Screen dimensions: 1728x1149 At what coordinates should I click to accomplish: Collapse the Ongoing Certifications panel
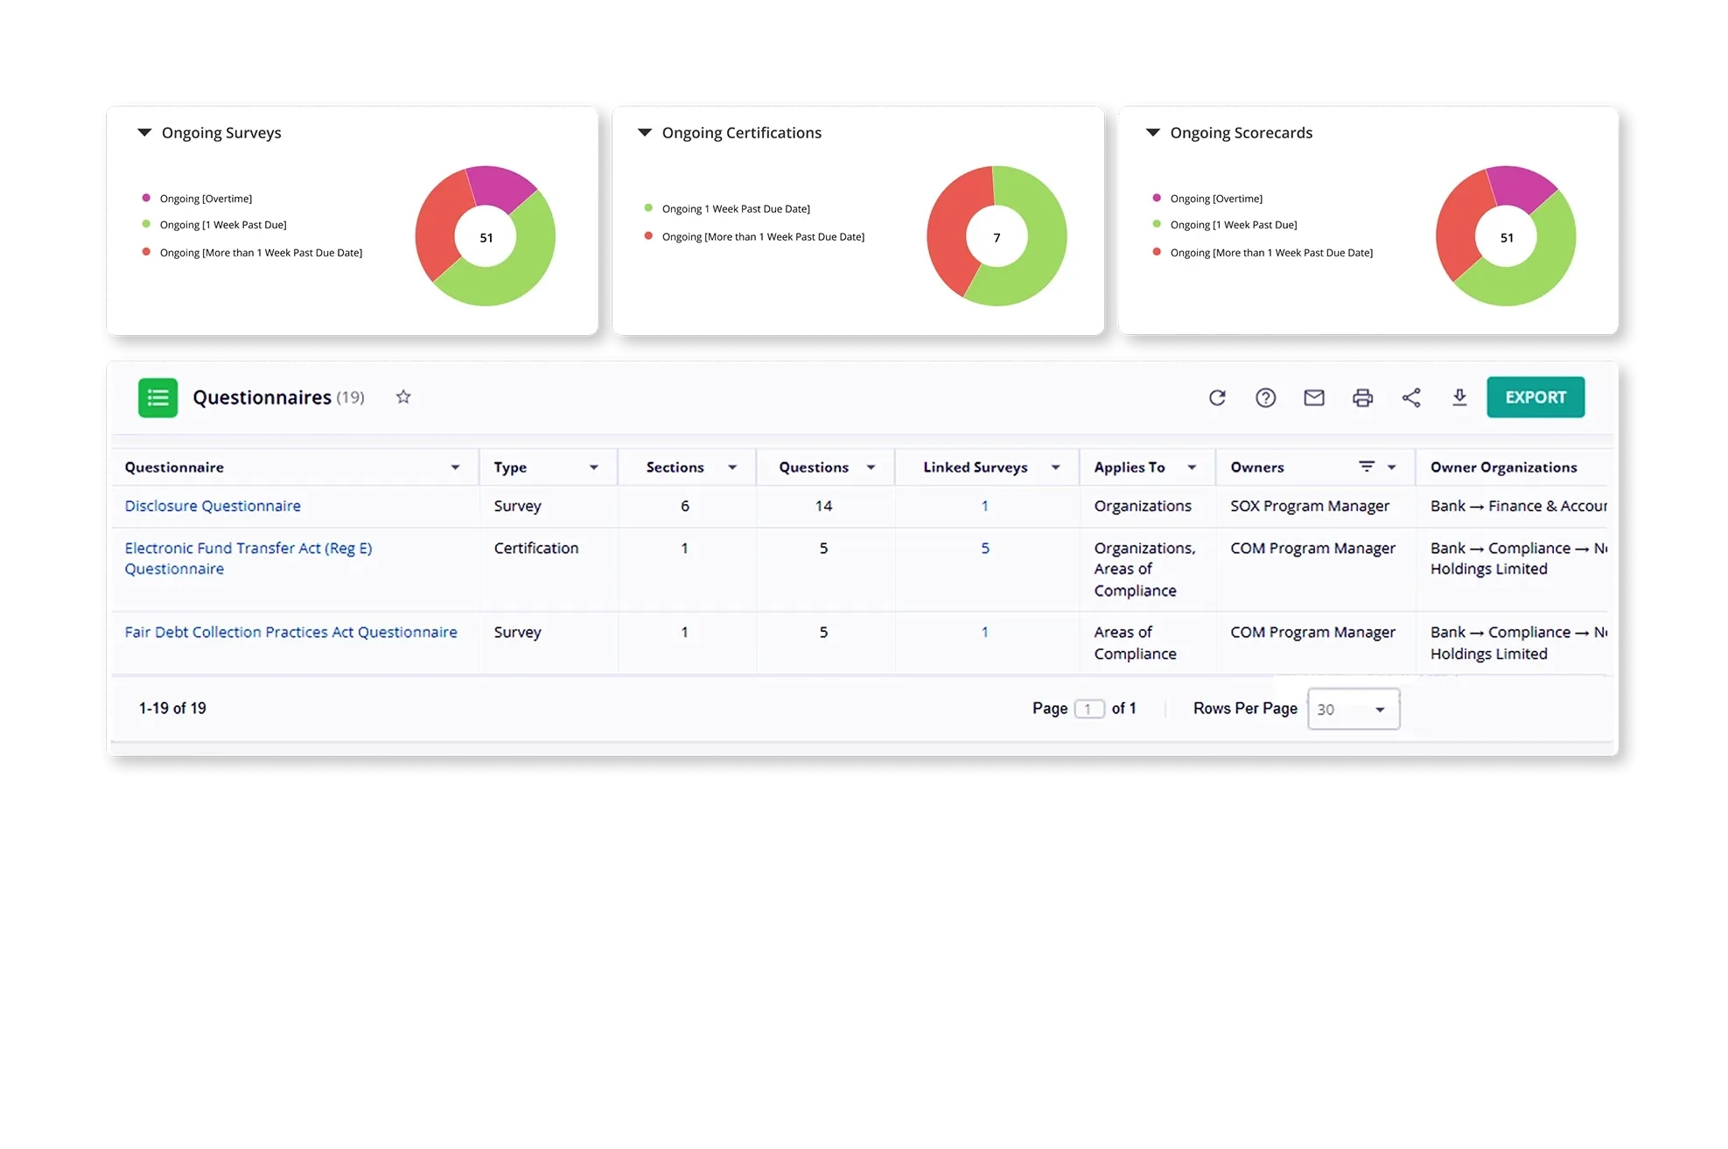(x=645, y=133)
